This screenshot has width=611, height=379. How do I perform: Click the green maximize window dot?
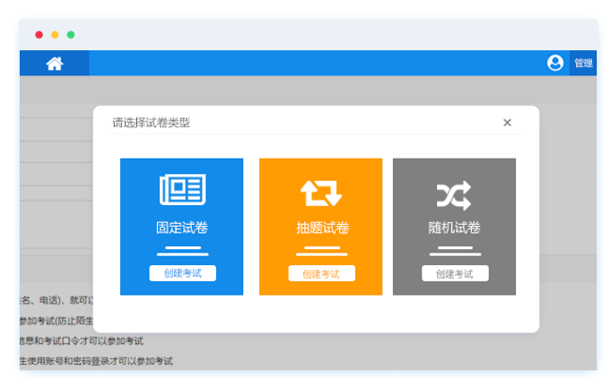(x=71, y=35)
